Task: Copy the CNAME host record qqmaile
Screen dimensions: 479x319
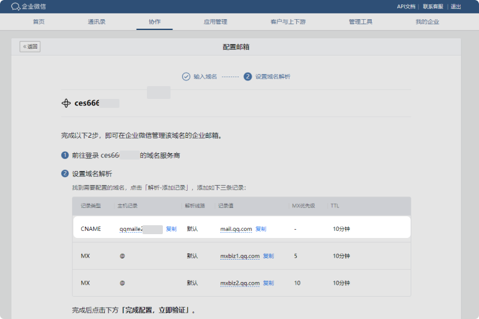Action: (171, 228)
